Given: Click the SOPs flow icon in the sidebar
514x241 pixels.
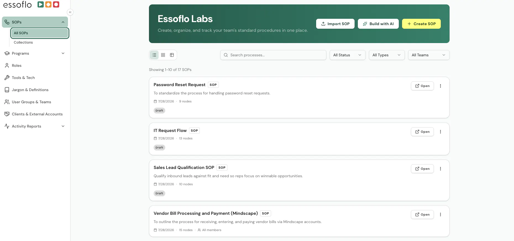Looking at the screenshot, I should click(x=7, y=22).
